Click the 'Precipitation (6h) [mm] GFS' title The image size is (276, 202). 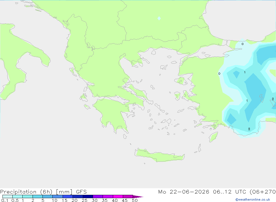tap(44, 192)
